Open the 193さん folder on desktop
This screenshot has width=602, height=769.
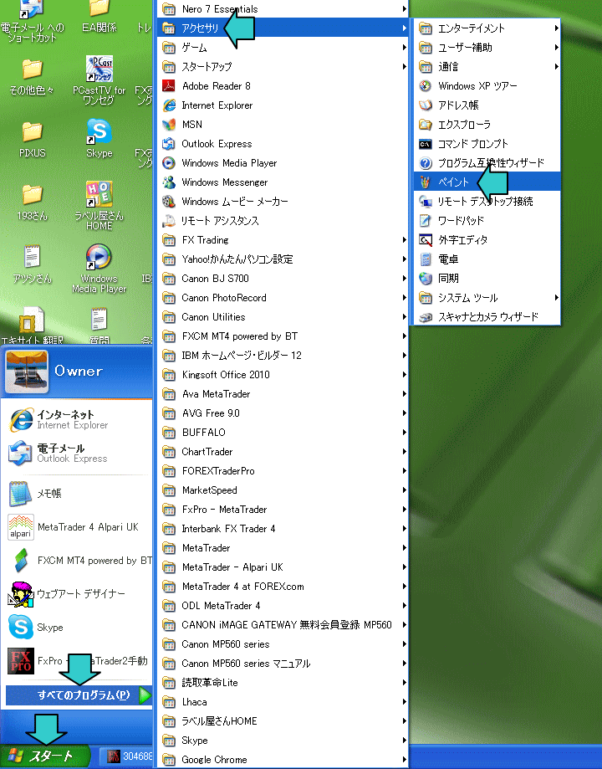pyautogui.click(x=33, y=202)
